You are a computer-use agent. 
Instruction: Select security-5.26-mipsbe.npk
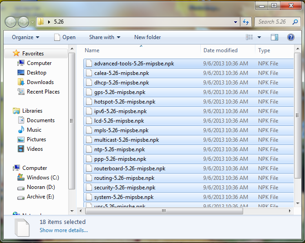click(188, 188)
